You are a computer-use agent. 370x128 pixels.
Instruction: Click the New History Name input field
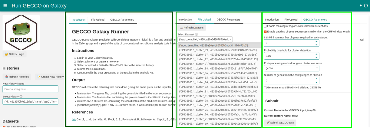pyautogui.click(x=30, y=89)
